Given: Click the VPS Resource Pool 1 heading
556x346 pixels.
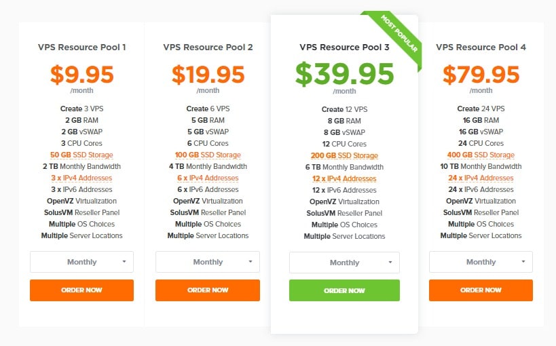Looking at the screenshot, I should [82, 47].
